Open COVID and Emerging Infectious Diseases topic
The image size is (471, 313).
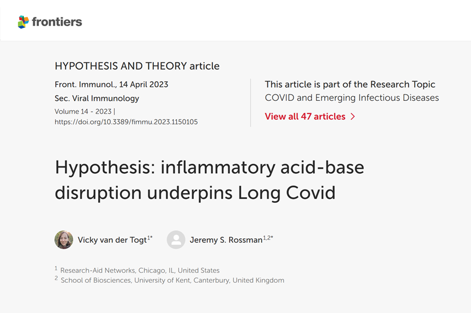(352, 97)
